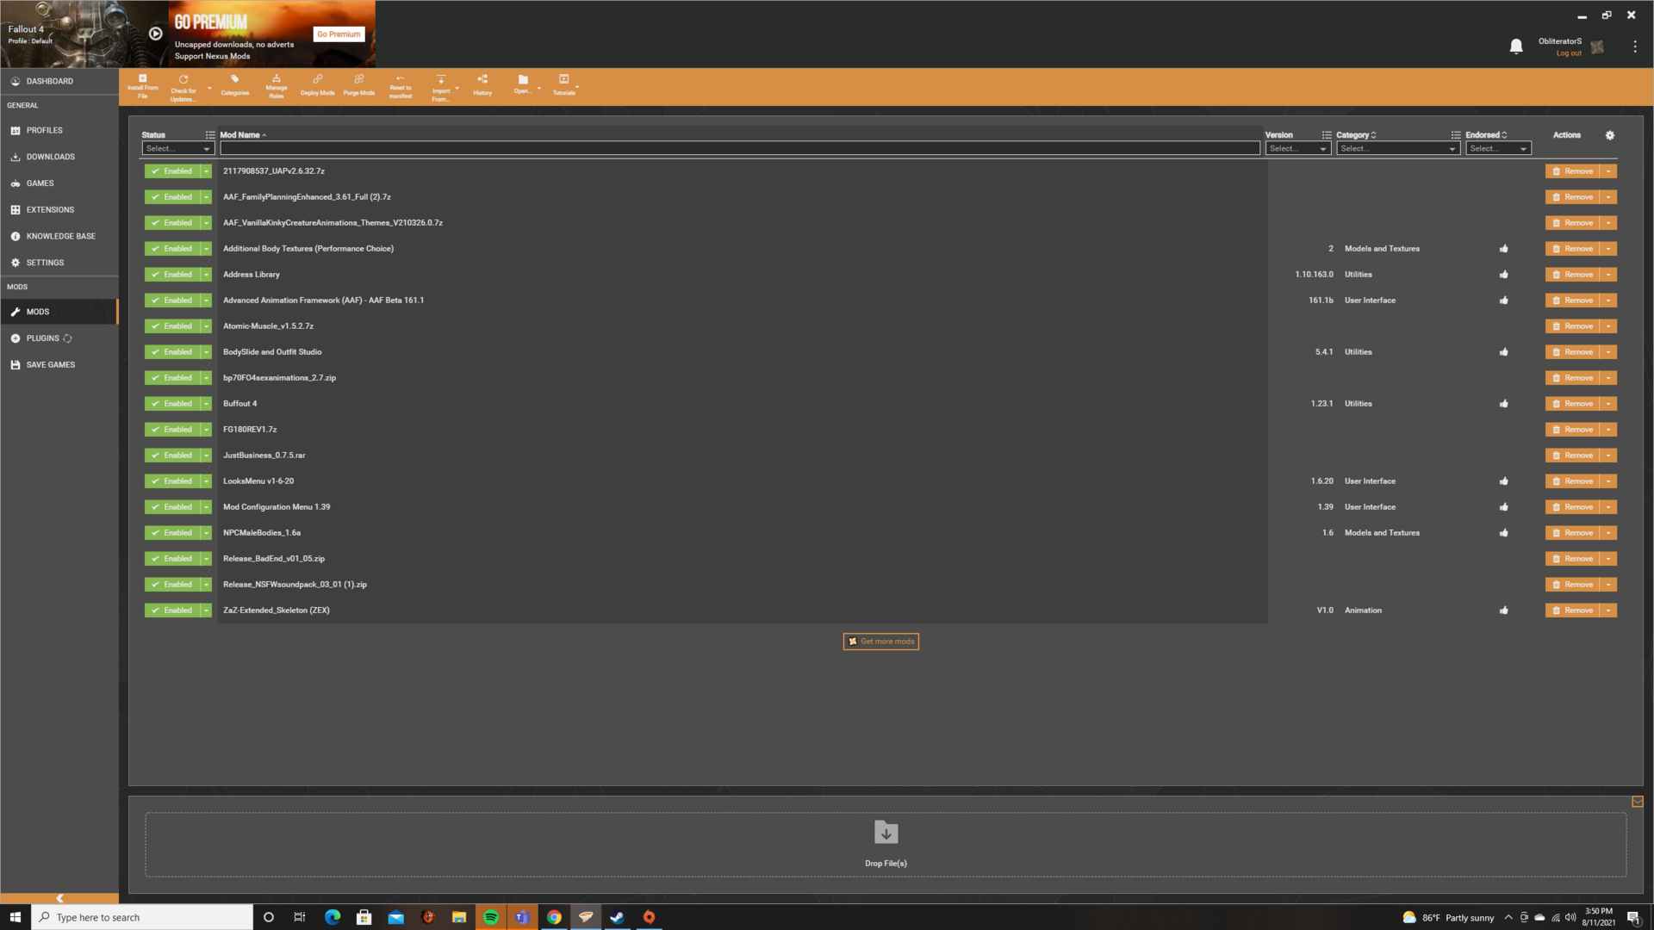Viewport: 1654px width, 930px height.
Task: Sort by Mod Name column header
Action: point(243,135)
